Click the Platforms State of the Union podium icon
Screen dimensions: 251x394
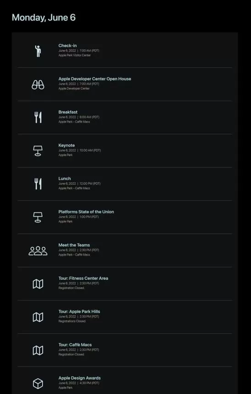tap(38, 217)
